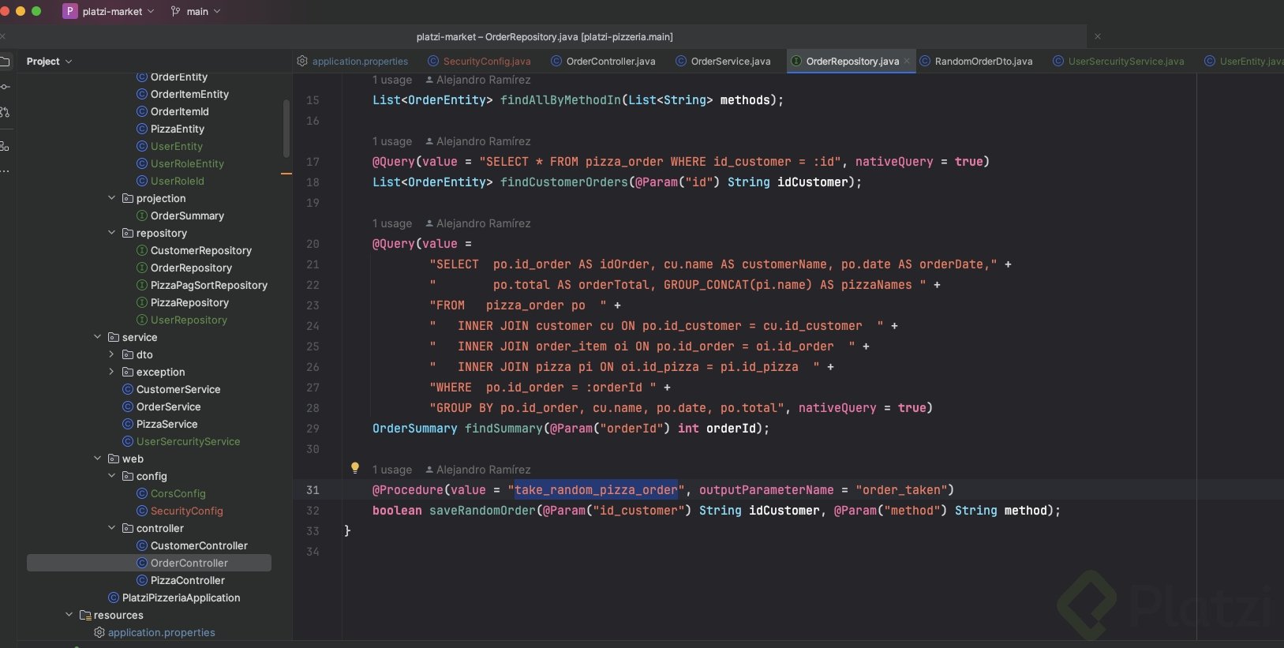1284x648 pixels.
Task: Open the Project view selector dropdown
Action: 49,62
